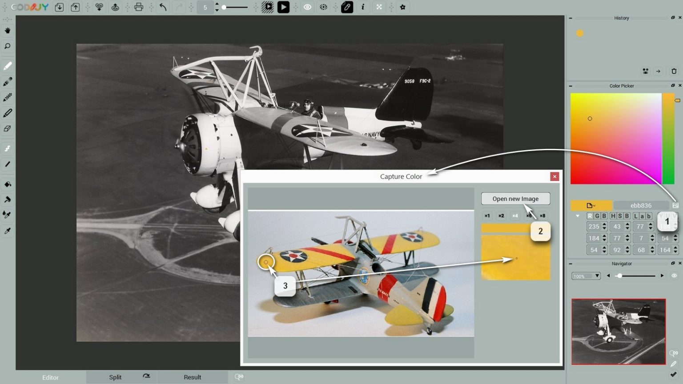The width and height of the screenshot is (683, 384).
Task: Toggle the preview eye icon in toolbar
Action: click(x=307, y=7)
